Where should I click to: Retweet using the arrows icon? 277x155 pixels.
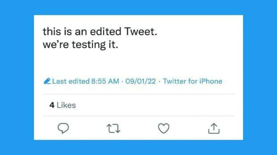(x=113, y=129)
